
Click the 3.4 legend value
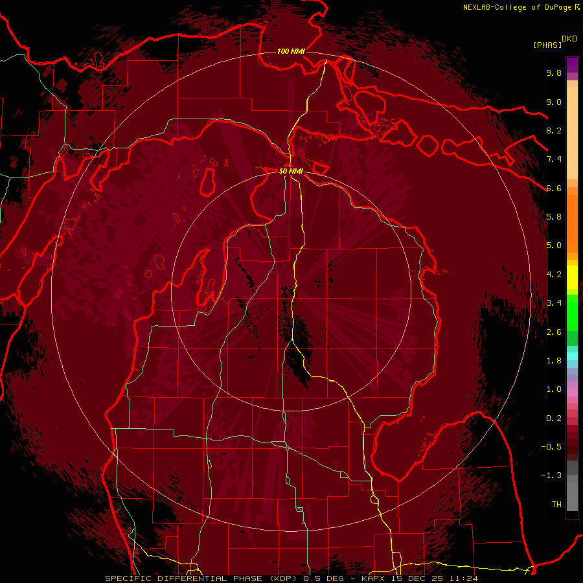[554, 303]
